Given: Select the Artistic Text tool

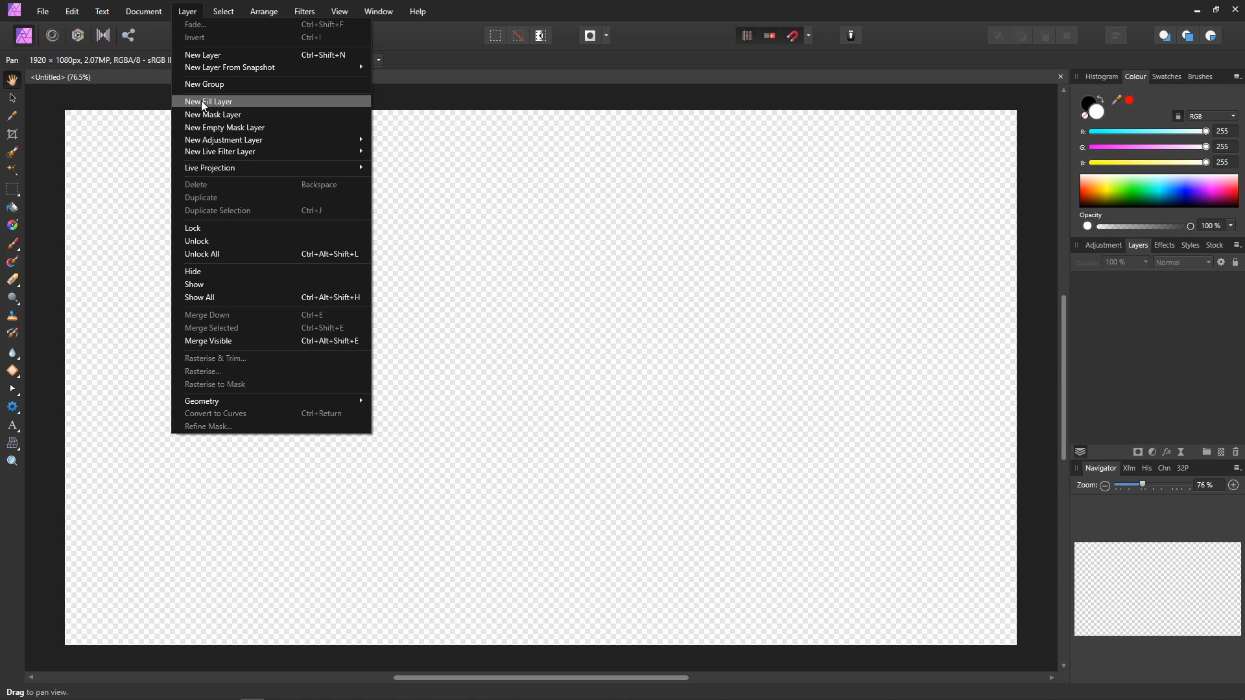Looking at the screenshot, I should (x=12, y=426).
